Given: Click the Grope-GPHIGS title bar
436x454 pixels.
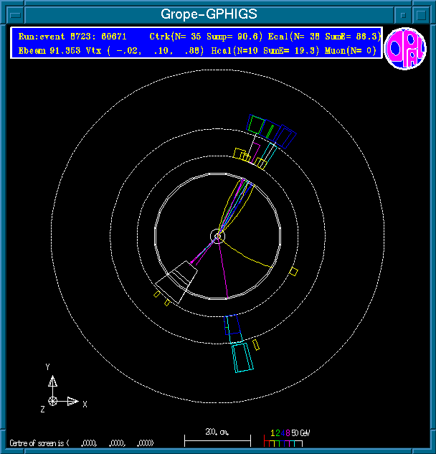Looking at the screenshot, I should [x=208, y=13].
